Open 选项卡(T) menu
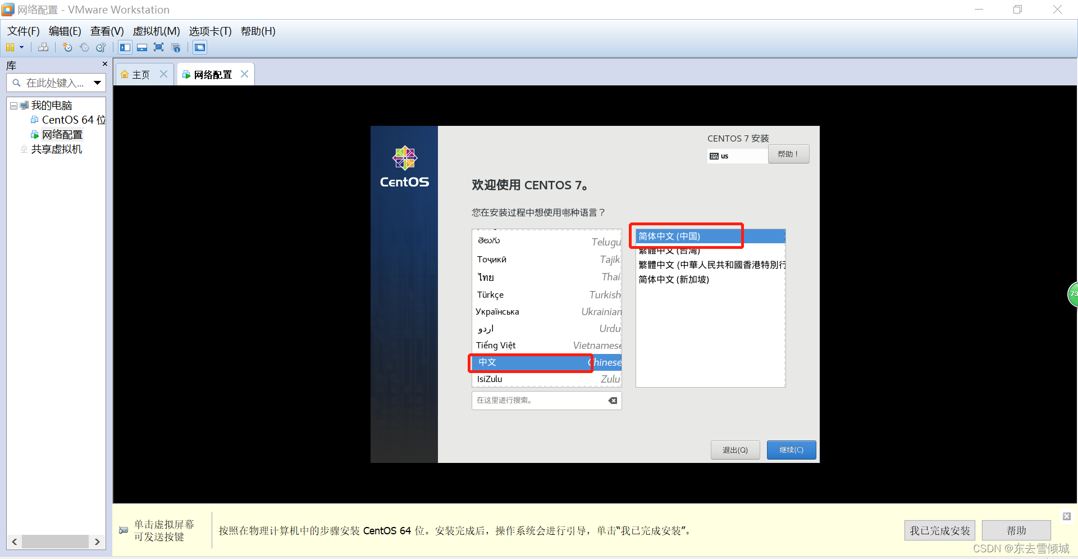The image size is (1078, 559). click(x=211, y=31)
